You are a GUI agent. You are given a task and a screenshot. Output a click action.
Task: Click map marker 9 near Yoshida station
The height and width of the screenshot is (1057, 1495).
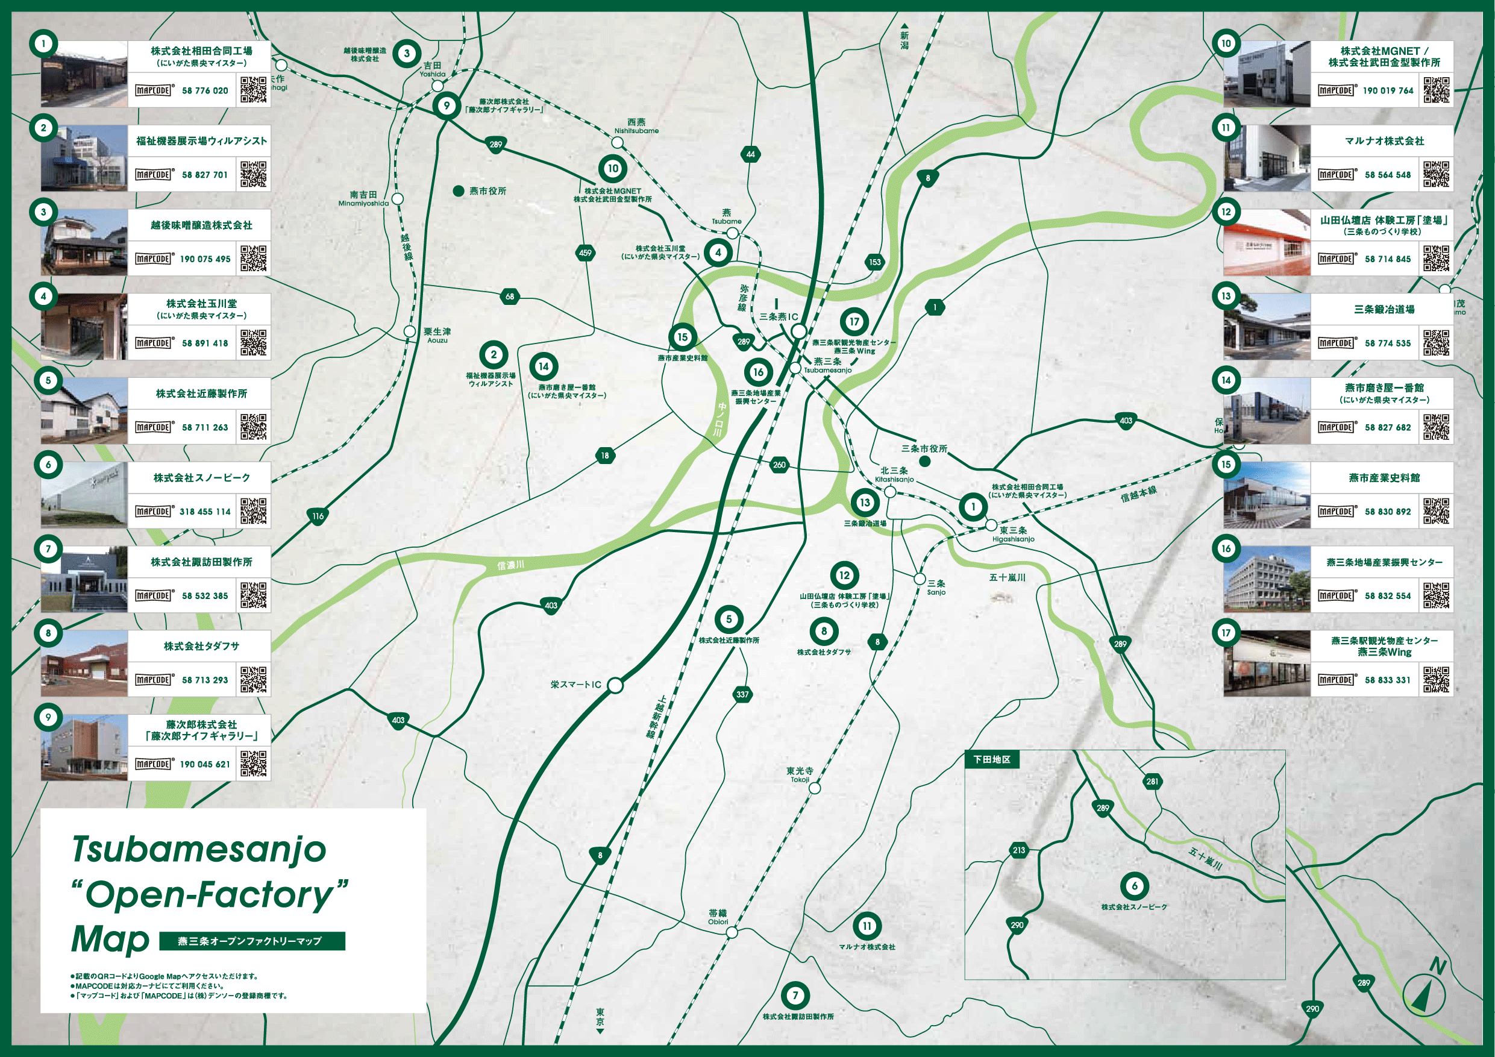click(446, 105)
